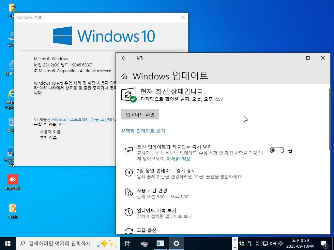Click the 업데이트 확인 button
334x250 pixels.
click(140, 115)
